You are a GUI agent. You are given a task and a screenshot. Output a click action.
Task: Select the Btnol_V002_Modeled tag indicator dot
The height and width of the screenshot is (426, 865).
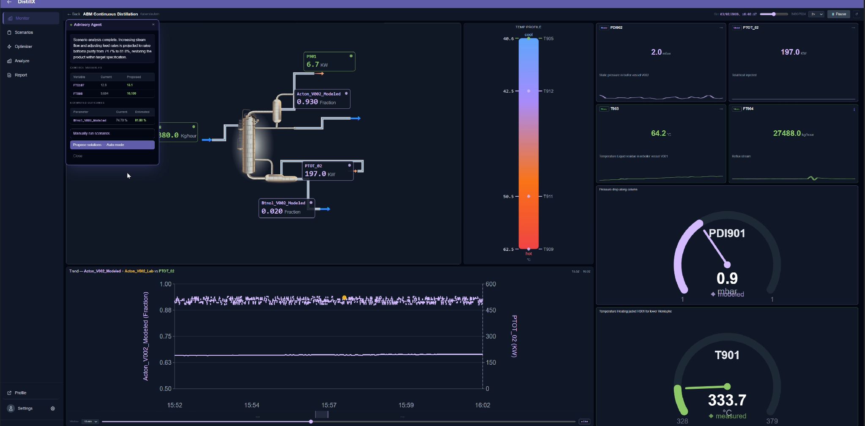311,203
